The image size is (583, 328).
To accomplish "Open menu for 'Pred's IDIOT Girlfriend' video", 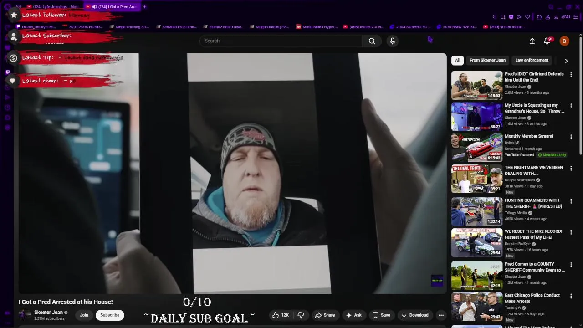I will tap(571, 75).
